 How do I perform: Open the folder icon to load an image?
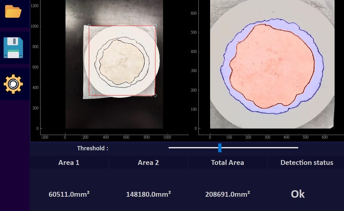(13, 12)
